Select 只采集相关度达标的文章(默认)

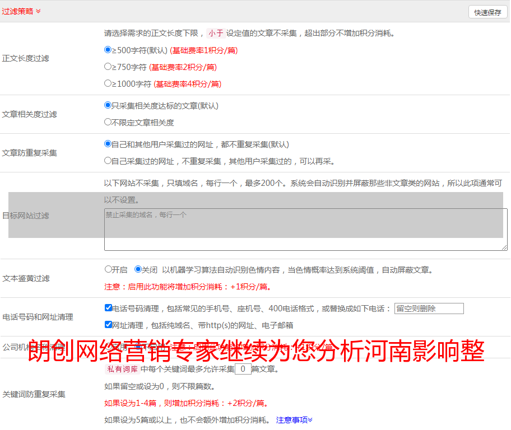coord(108,105)
